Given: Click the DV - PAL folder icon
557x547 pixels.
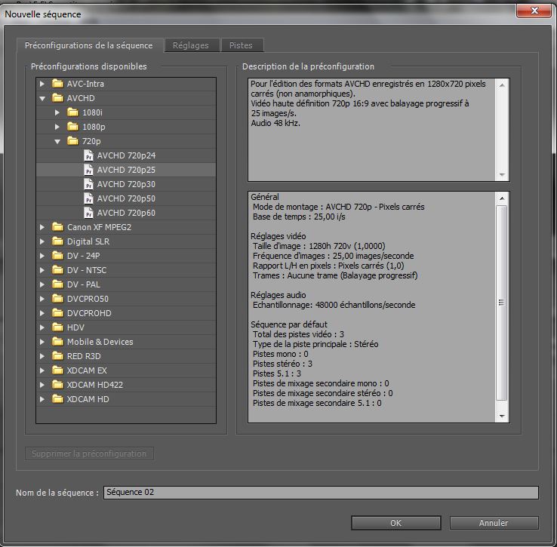Looking at the screenshot, I should tap(57, 284).
